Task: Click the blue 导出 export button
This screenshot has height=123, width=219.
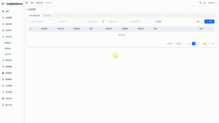Action: click(209, 22)
